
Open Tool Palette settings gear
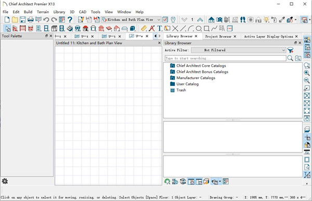[5, 181]
